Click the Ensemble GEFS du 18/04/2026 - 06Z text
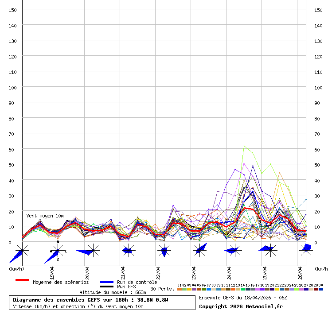This screenshot has width=328, height=310. coord(243,297)
